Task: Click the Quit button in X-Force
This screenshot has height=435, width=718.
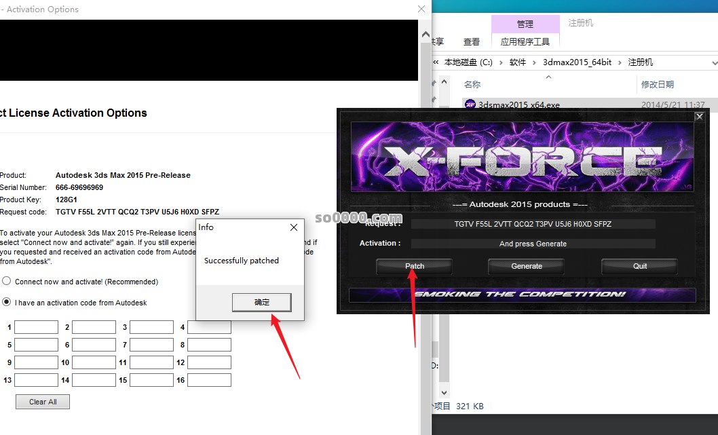Action: pyautogui.click(x=639, y=266)
